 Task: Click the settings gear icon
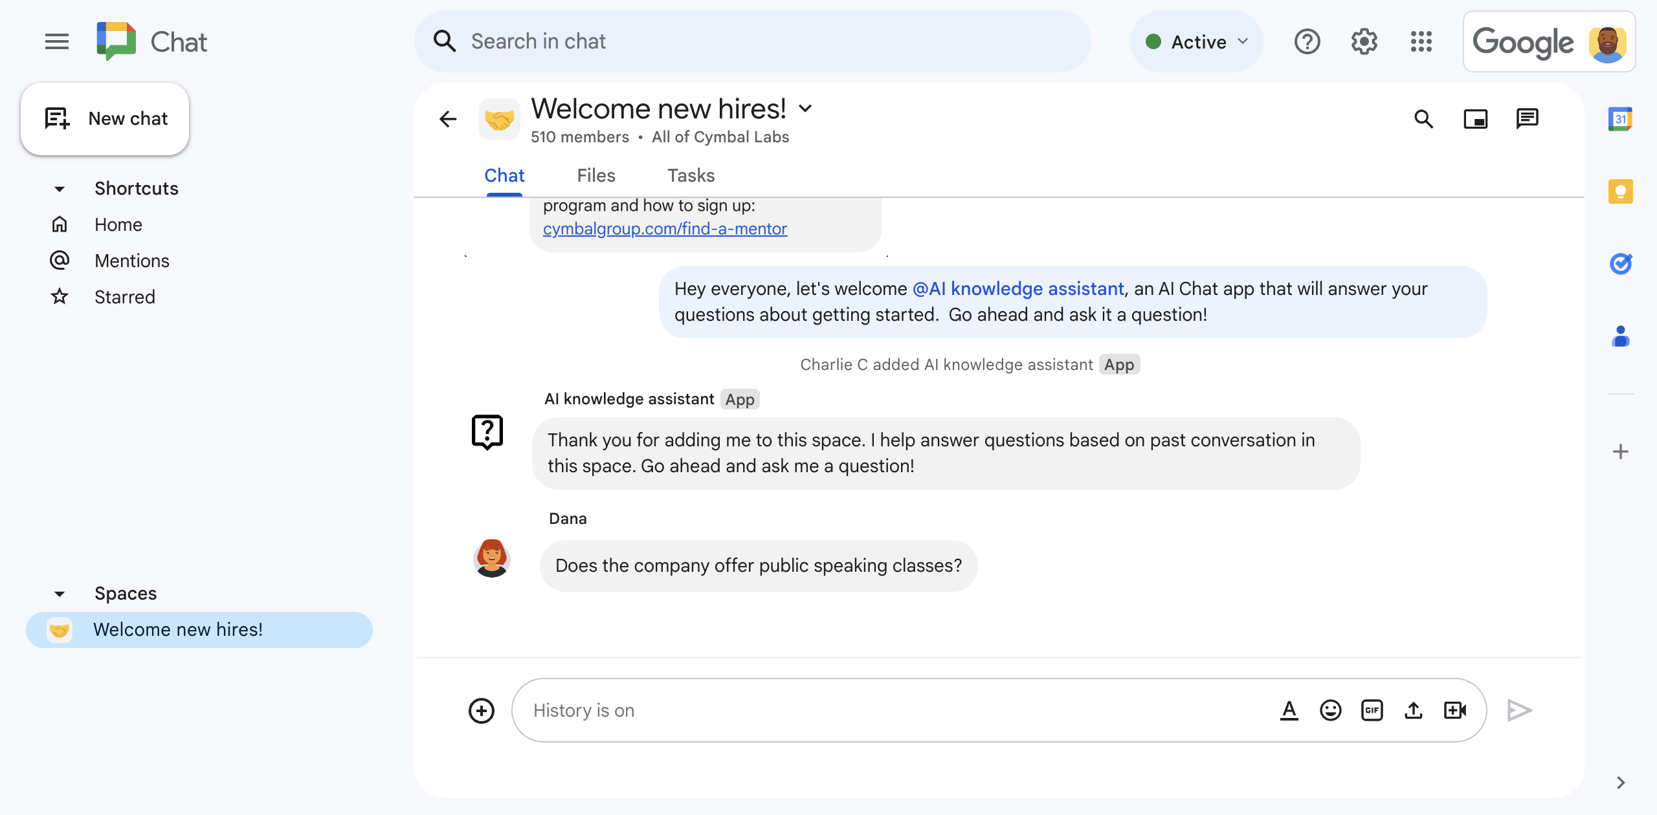point(1364,41)
